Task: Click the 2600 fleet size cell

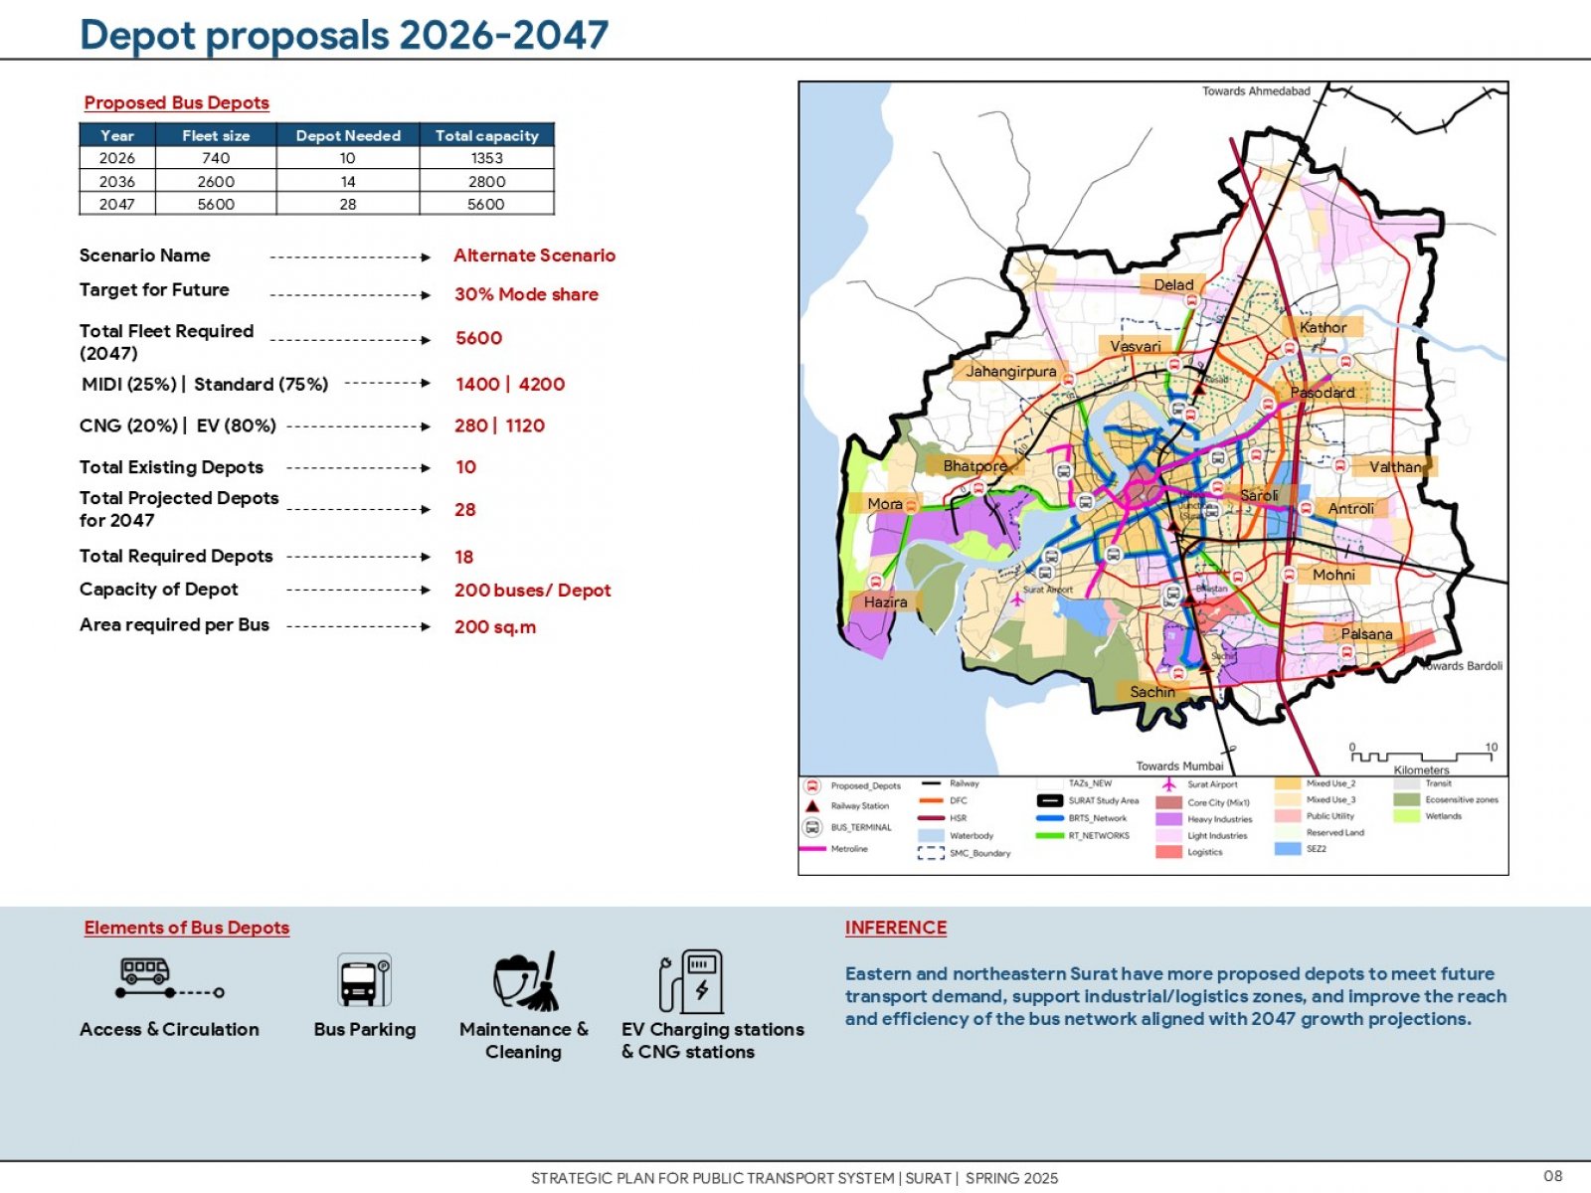Action: click(216, 182)
